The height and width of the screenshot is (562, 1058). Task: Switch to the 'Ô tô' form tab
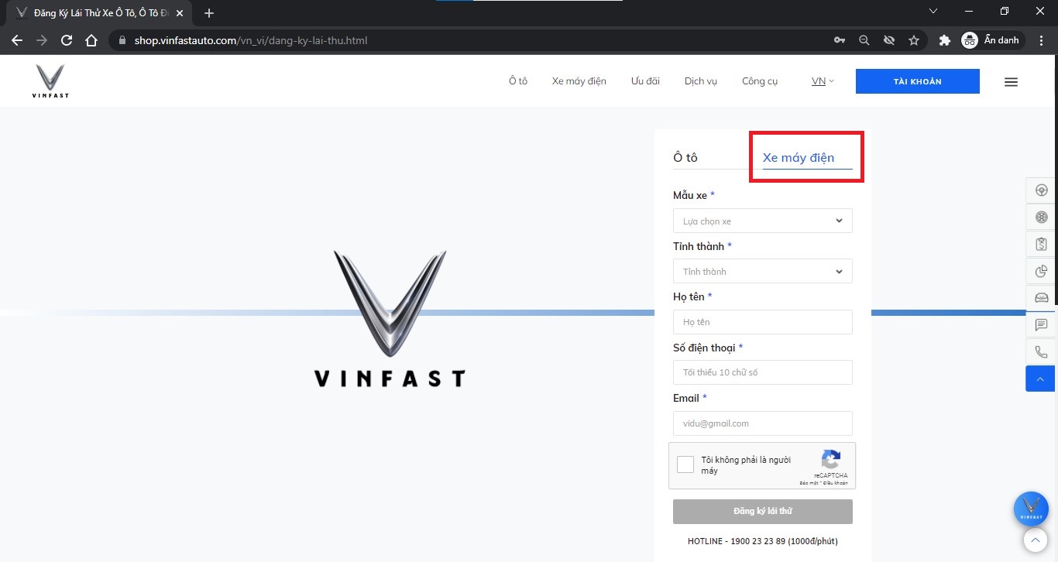click(685, 157)
